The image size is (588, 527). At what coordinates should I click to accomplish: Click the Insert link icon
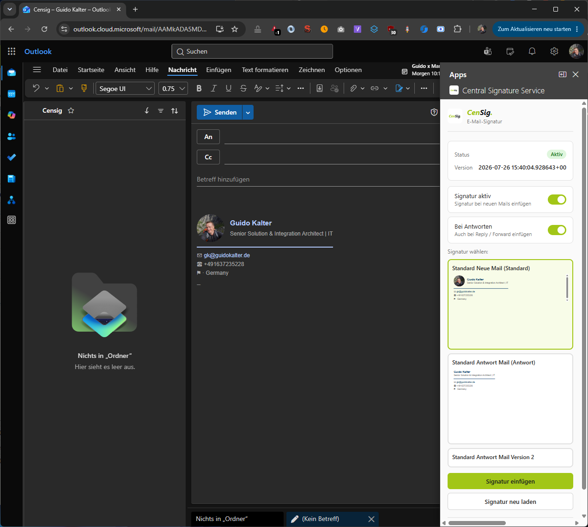pyautogui.click(x=375, y=88)
